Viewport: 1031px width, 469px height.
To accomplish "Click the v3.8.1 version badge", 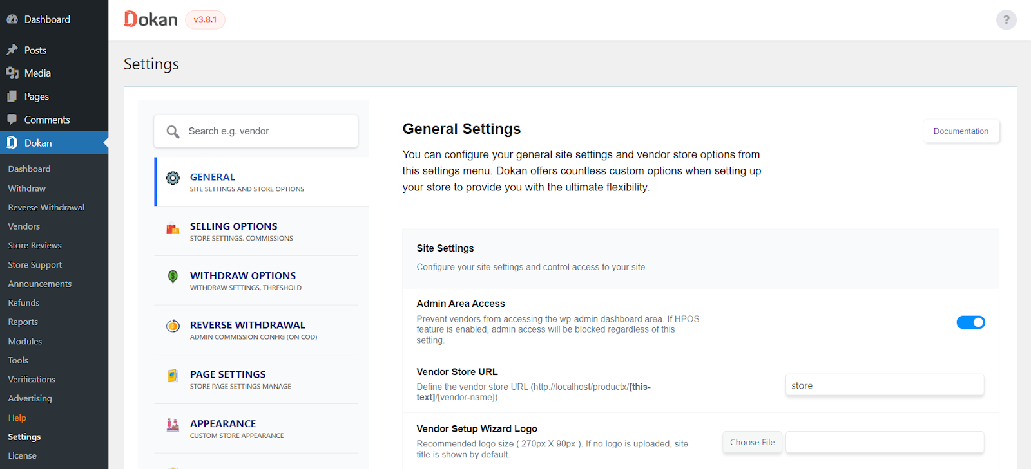I will tap(205, 19).
